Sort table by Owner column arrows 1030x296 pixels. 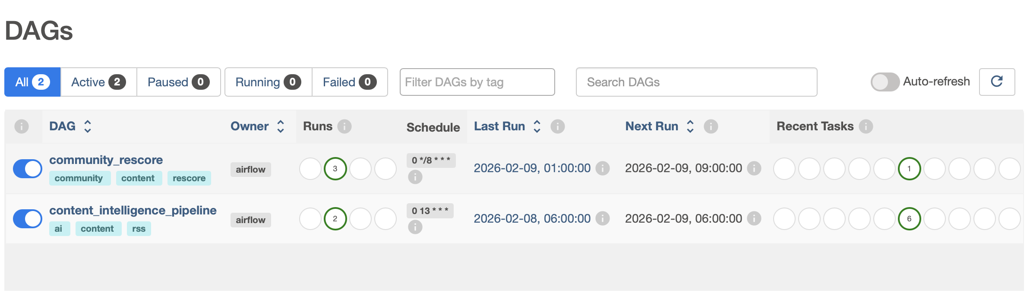(x=281, y=126)
